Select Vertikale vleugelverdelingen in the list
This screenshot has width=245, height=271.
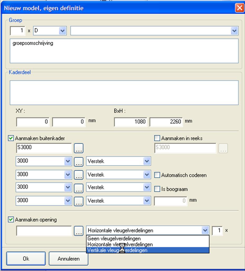(x=148, y=250)
